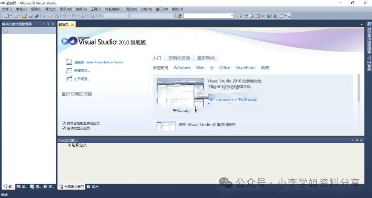Click the Copy toolbar icon
This screenshot has height=198, width=372.
pyautogui.click(x=50, y=16)
